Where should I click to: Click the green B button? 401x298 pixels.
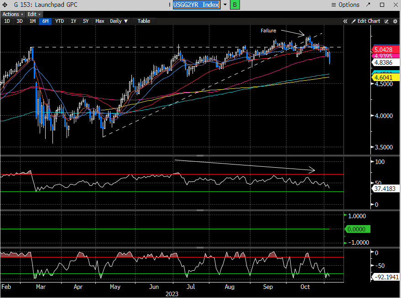click(x=234, y=5)
